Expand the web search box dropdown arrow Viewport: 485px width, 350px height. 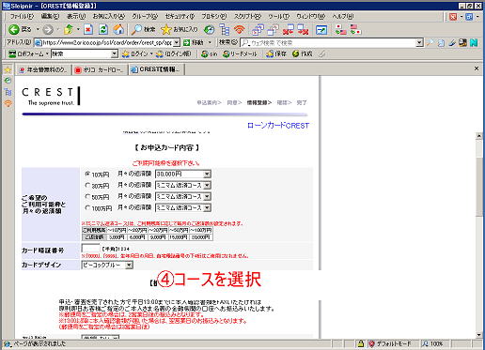pyautogui.click(x=419, y=42)
